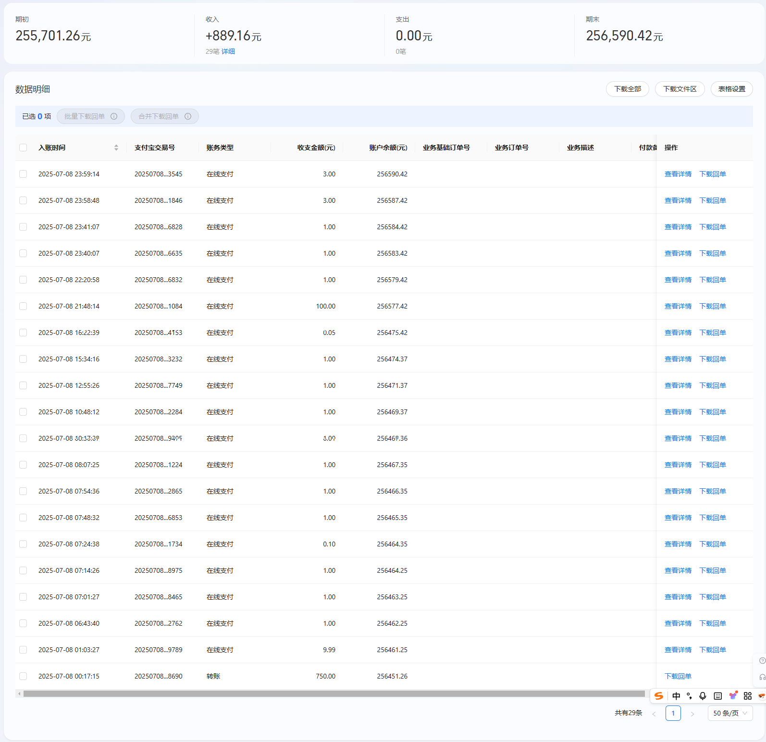Screen dimensions: 766x742
Task: Click the 合并下载回单 button
Action: pos(164,116)
